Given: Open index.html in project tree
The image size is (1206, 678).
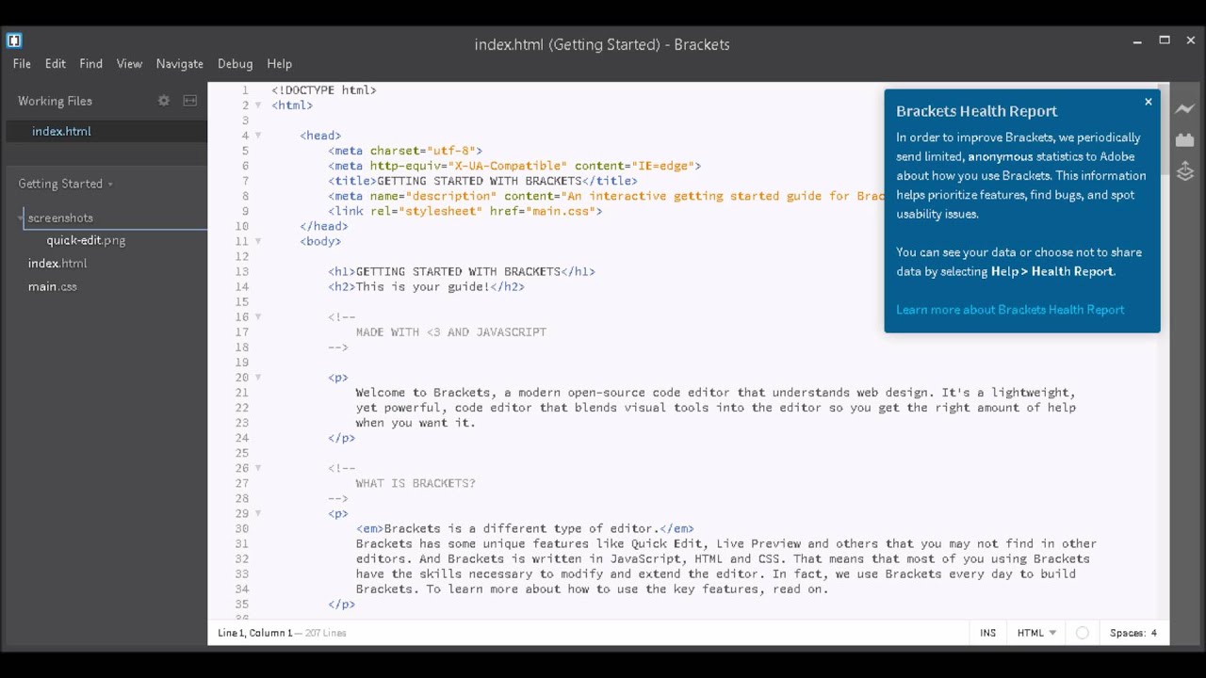Looking at the screenshot, I should click(57, 264).
